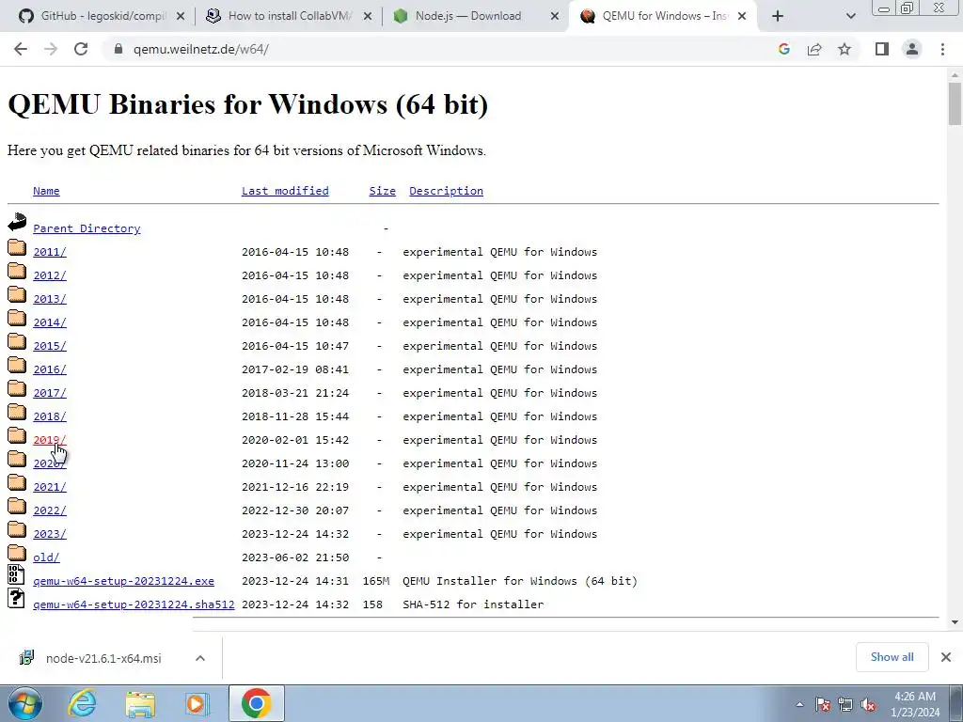963x722 pixels.
Task: Click the scrollbar down arrow
Action: click(x=955, y=622)
